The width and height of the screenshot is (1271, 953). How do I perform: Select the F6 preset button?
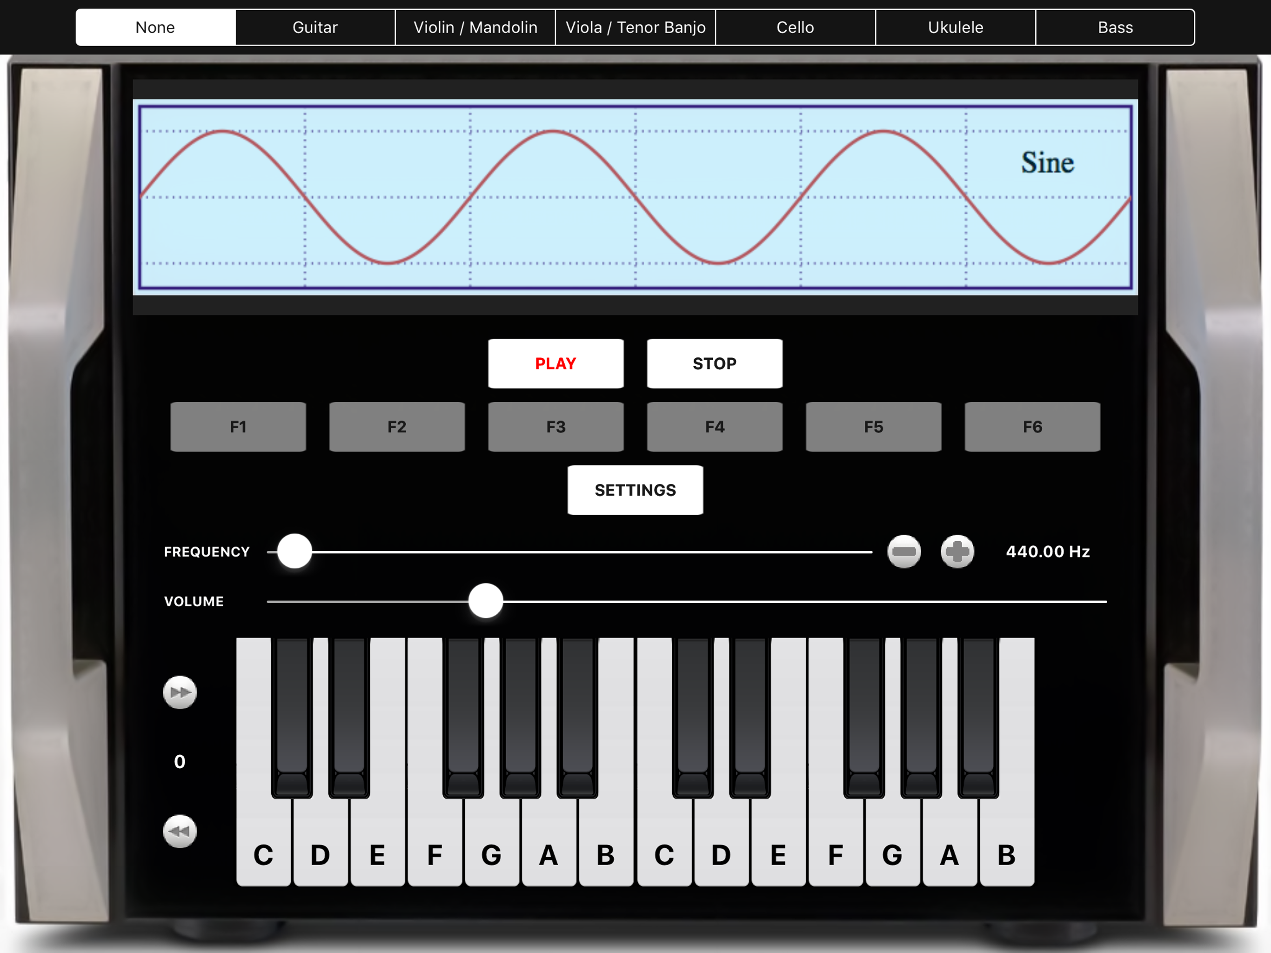pyautogui.click(x=1032, y=427)
